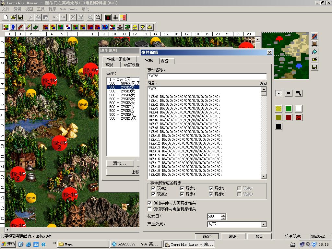Screen dimensions: 332x249
Task: Open the 特殊失败条件 tab in 地图说明
Action: (119, 59)
